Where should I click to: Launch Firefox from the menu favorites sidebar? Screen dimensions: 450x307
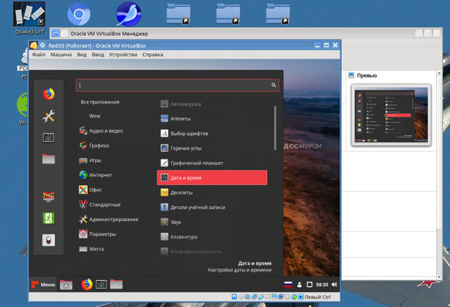[48, 94]
